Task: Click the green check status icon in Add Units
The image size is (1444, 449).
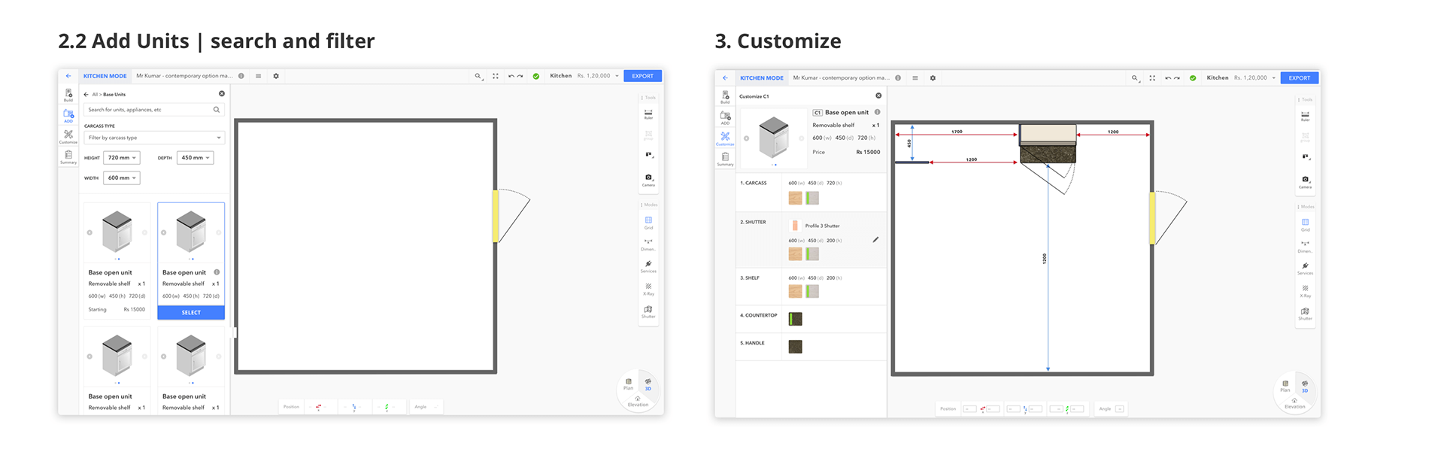Action: click(536, 76)
